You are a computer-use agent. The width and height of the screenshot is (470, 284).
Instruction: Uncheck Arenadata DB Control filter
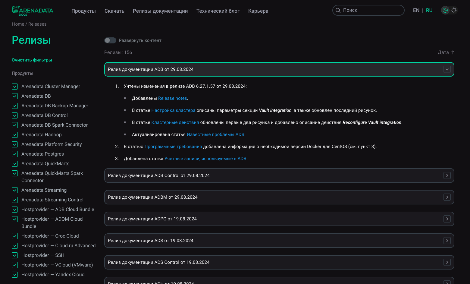tap(15, 115)
